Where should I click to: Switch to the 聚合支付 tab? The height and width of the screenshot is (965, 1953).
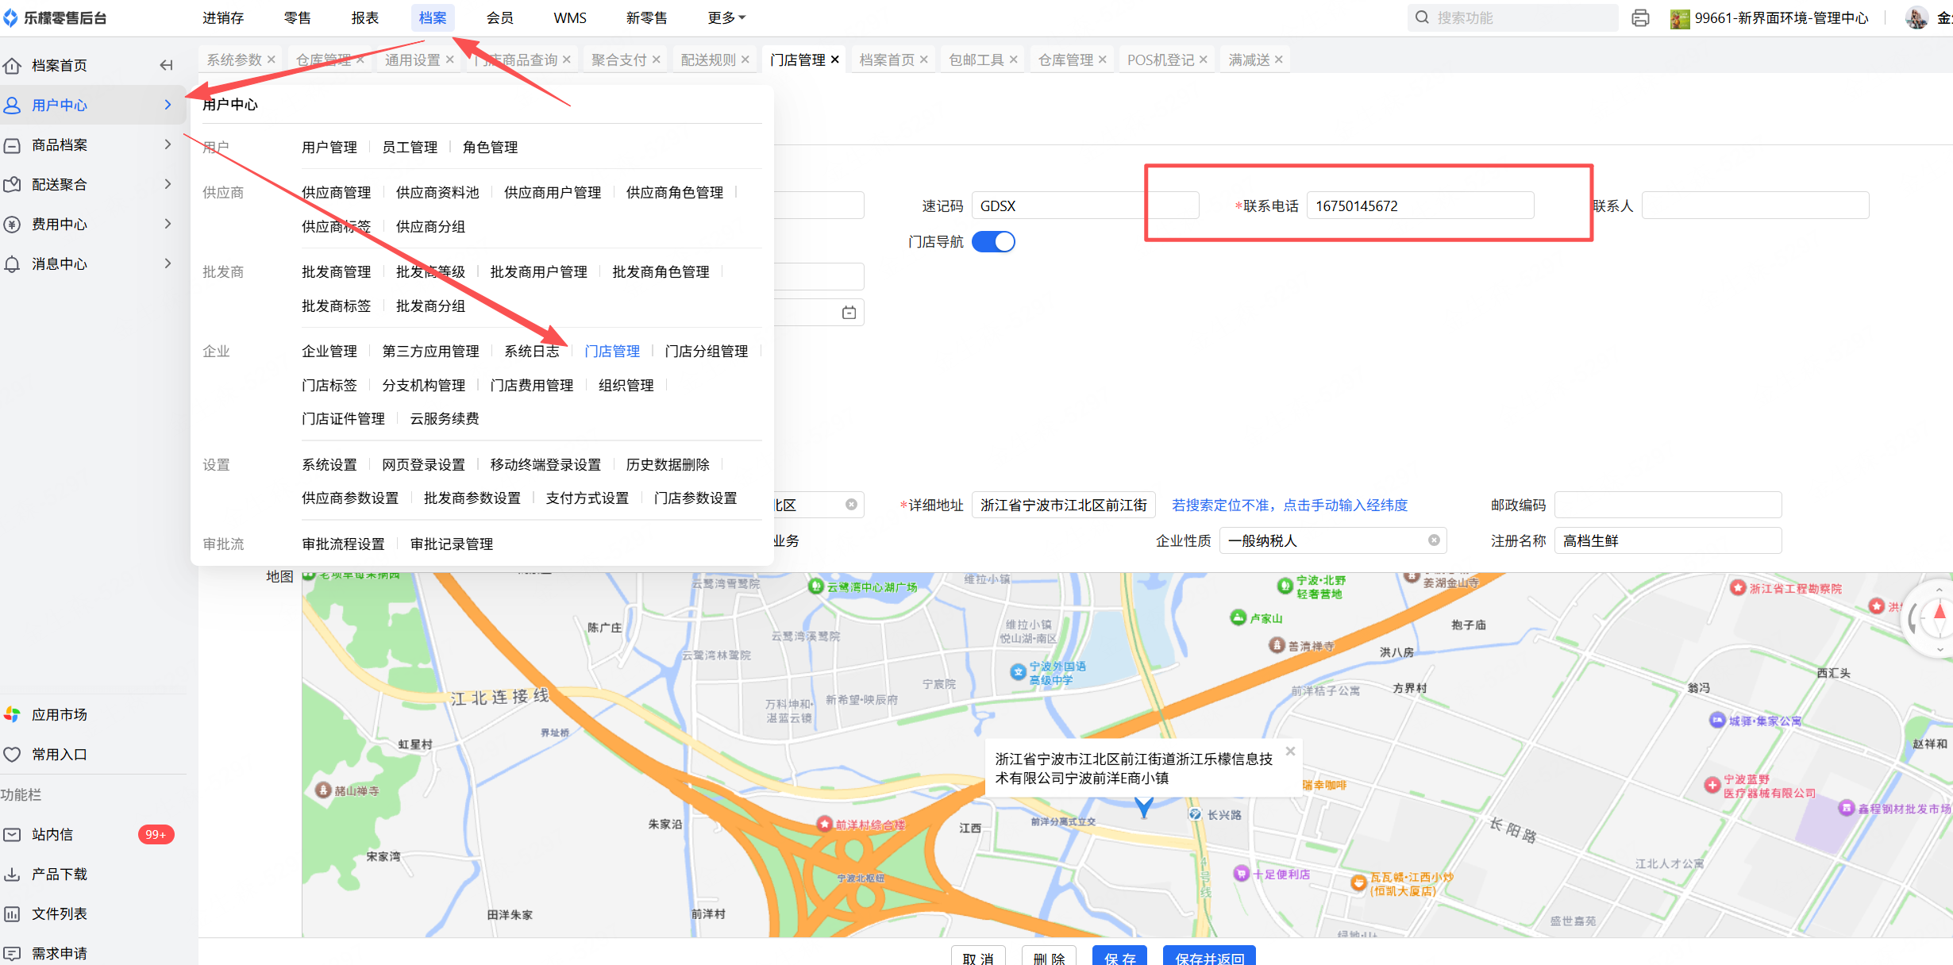coord(618,60)
